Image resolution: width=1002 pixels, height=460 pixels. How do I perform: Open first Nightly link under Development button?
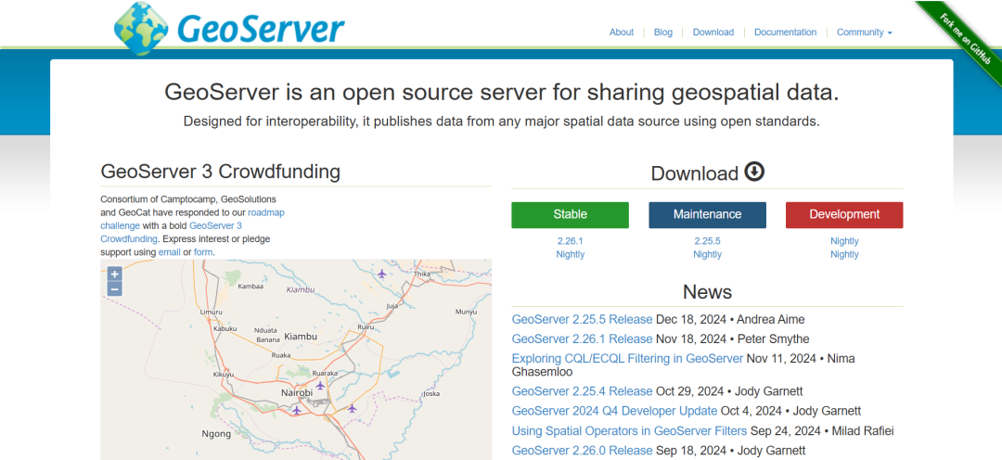(844, 241)
